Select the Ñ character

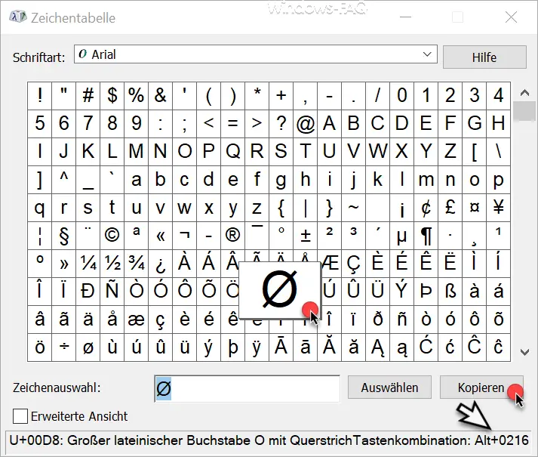click(x=112, y=292)
